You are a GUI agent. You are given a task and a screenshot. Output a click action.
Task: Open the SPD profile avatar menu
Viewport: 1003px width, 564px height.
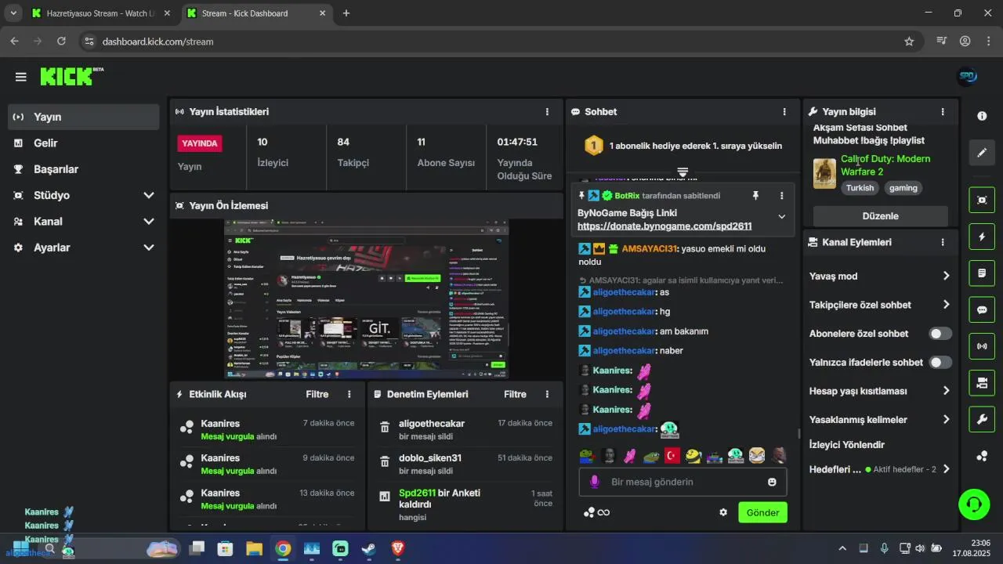click(968, 76)
